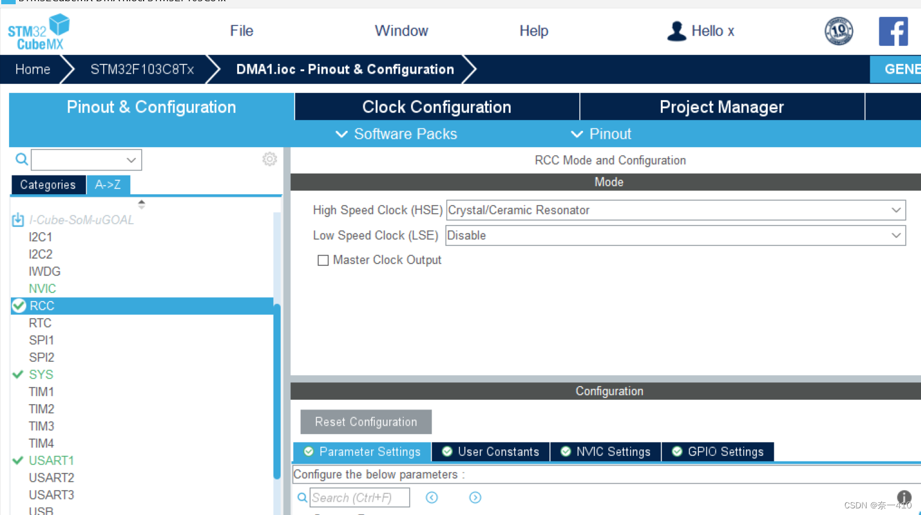Select TIM3 in the peripheral list
The height and width of the screenshot is (515, 921).
pyautogui.click(x=42, y=426)
